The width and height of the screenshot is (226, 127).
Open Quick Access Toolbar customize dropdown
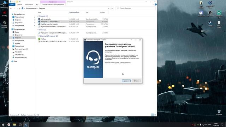(19, 2)
